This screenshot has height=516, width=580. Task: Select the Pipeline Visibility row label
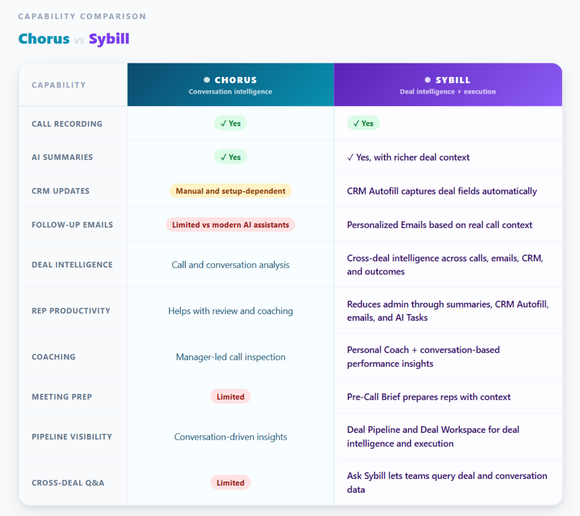(72, 436)
